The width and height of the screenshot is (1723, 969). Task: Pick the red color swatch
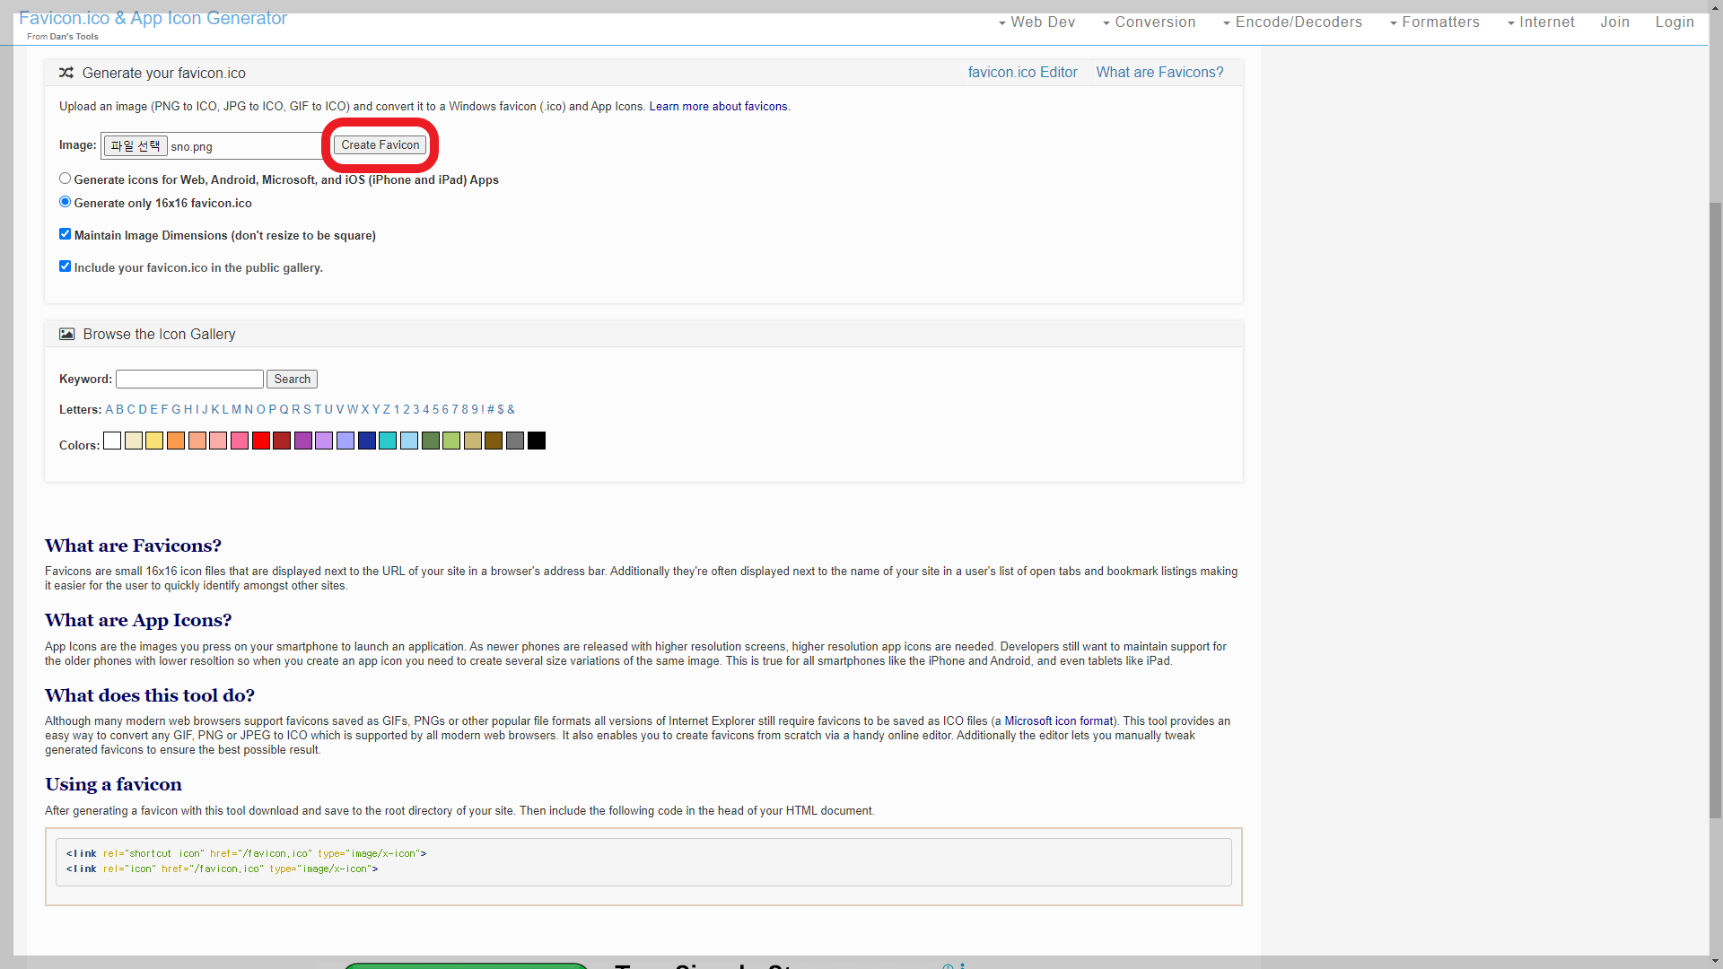tap(261, 441)
